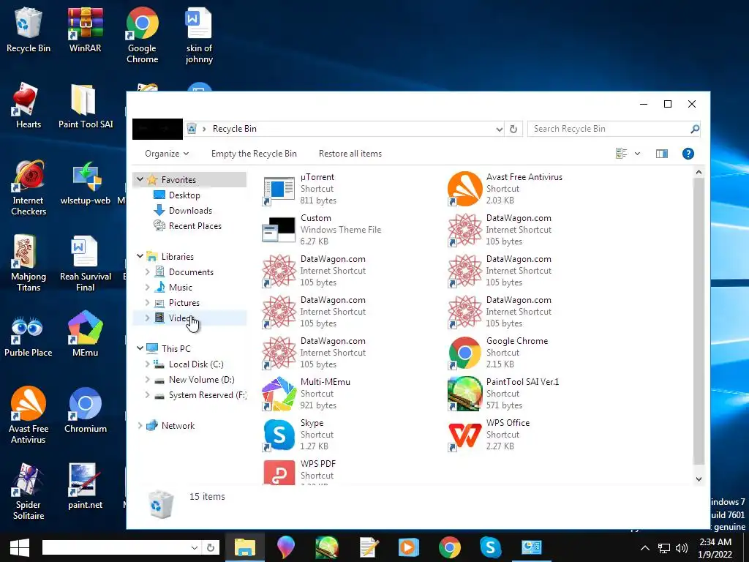Click the Internet Checkers desktop icon
The image size is (749, 562).
pyautogui.click(x=29, y=188)
